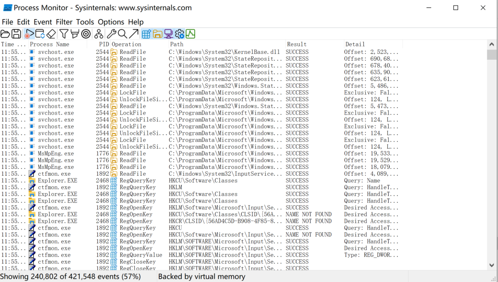Open the Event menu
The width and height of the screenshot is (498, 282).
[43, 22]
